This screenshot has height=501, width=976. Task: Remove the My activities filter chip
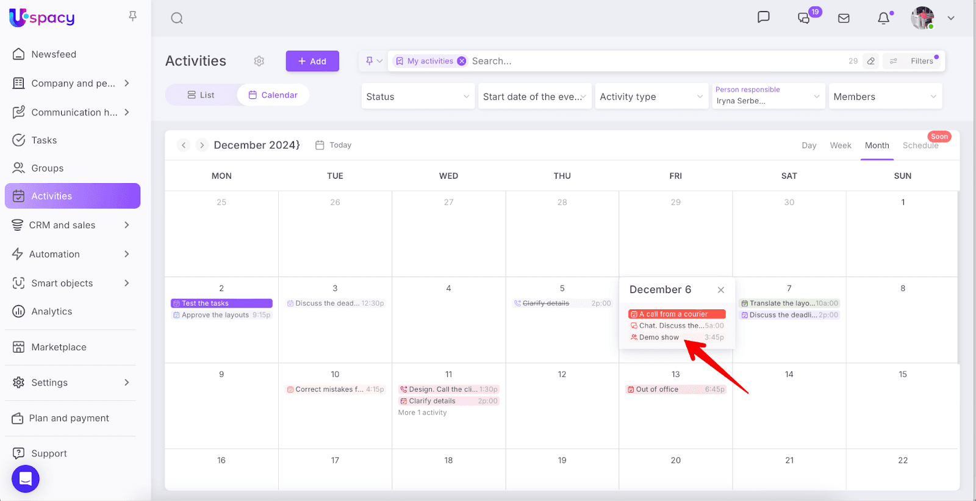click(x=462, y=61)
